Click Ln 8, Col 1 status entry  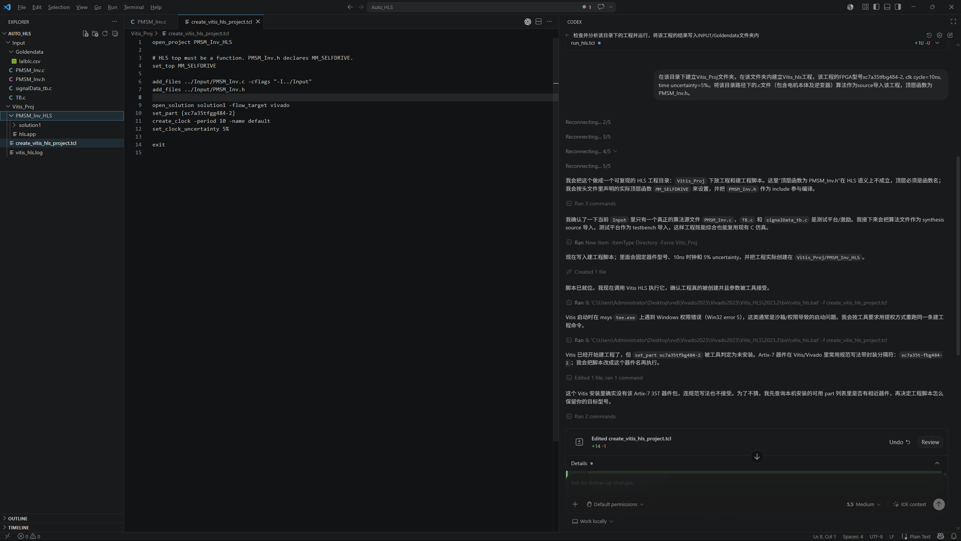(x=824, y=536)
